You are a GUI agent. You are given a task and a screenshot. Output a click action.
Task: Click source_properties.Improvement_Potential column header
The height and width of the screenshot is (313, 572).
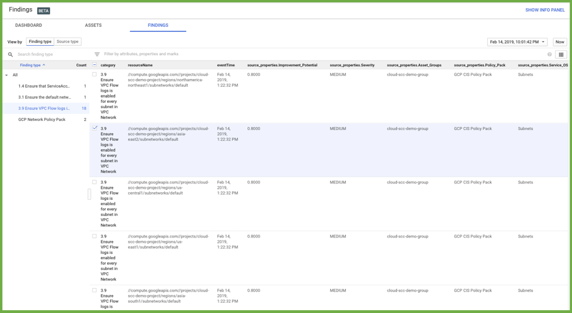[282, 65]
